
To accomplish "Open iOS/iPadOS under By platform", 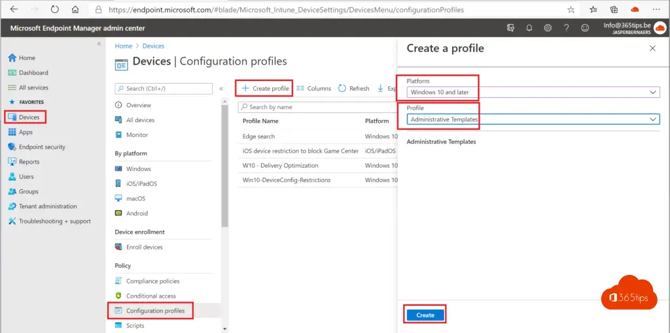I will point(142,183).
